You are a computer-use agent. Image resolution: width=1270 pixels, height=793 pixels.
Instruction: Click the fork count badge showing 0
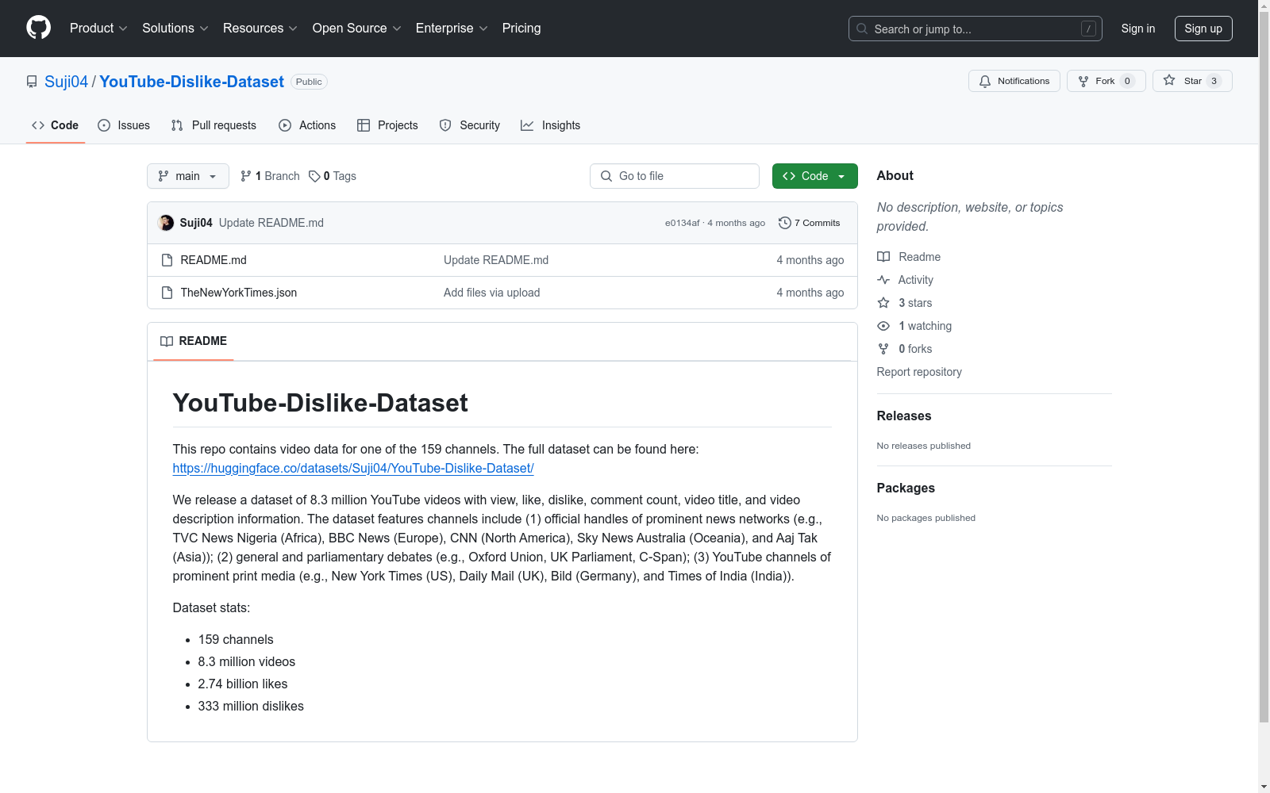point(1127,81)
